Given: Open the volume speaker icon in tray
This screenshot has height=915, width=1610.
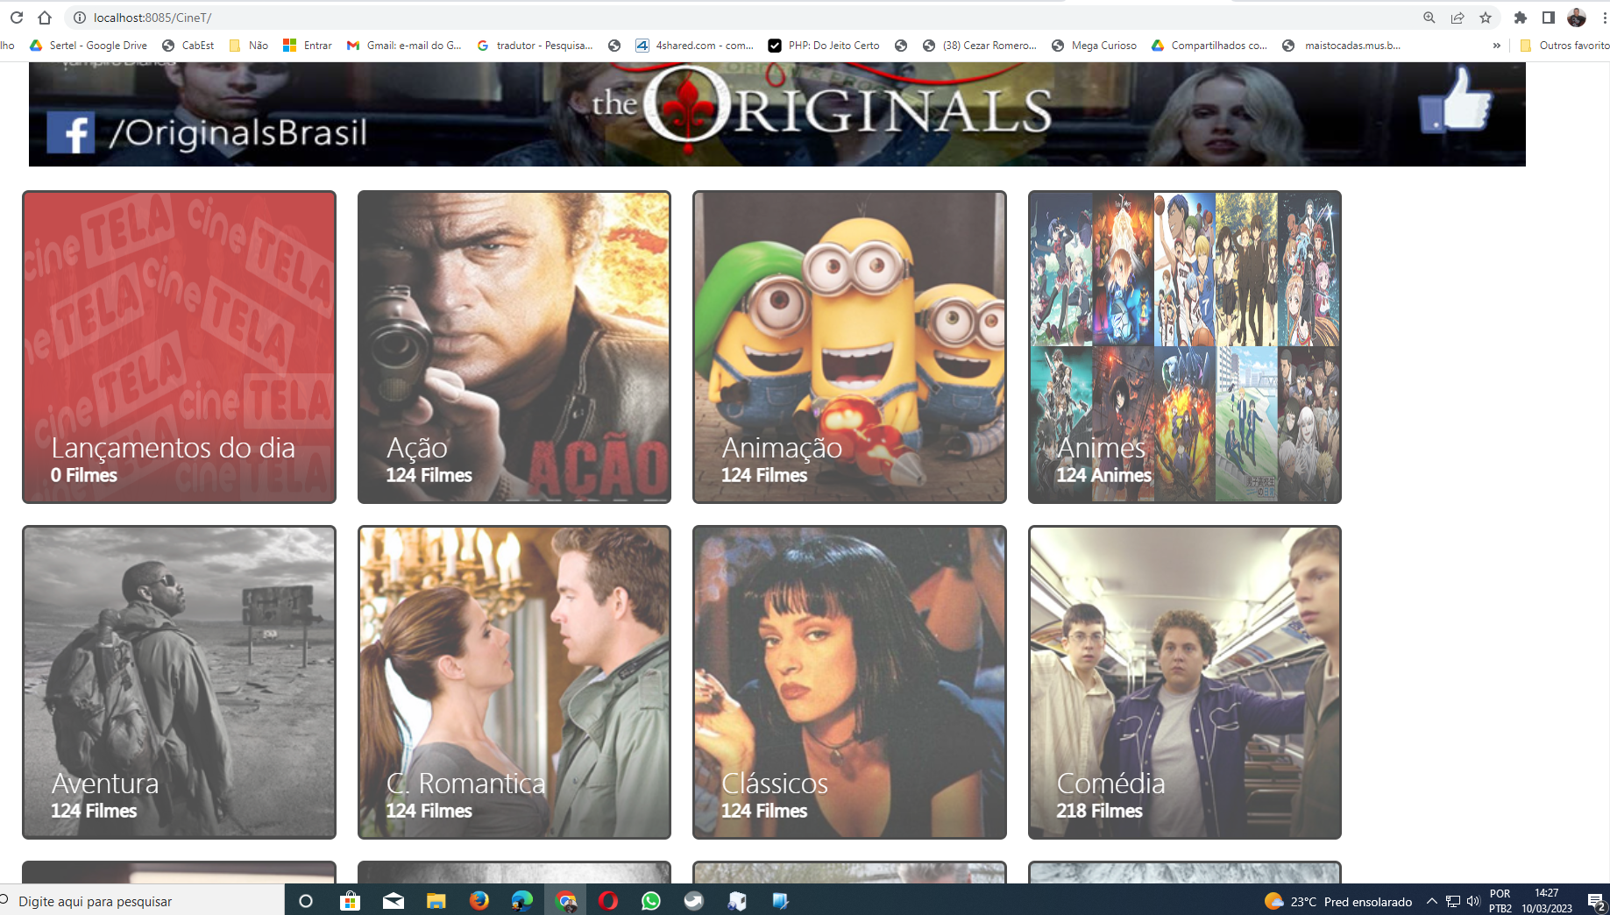Looking at the screenshot, I should [1473, 901].
